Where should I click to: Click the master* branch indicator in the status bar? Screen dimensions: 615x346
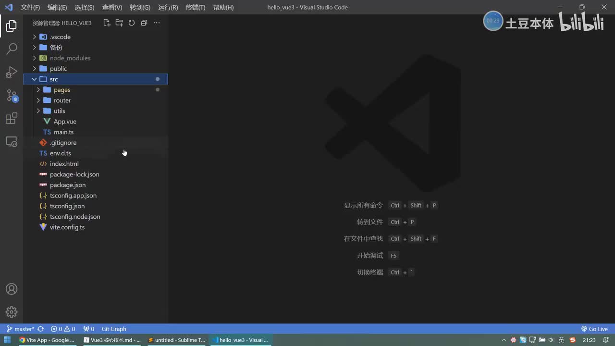(x=20, y=329)
